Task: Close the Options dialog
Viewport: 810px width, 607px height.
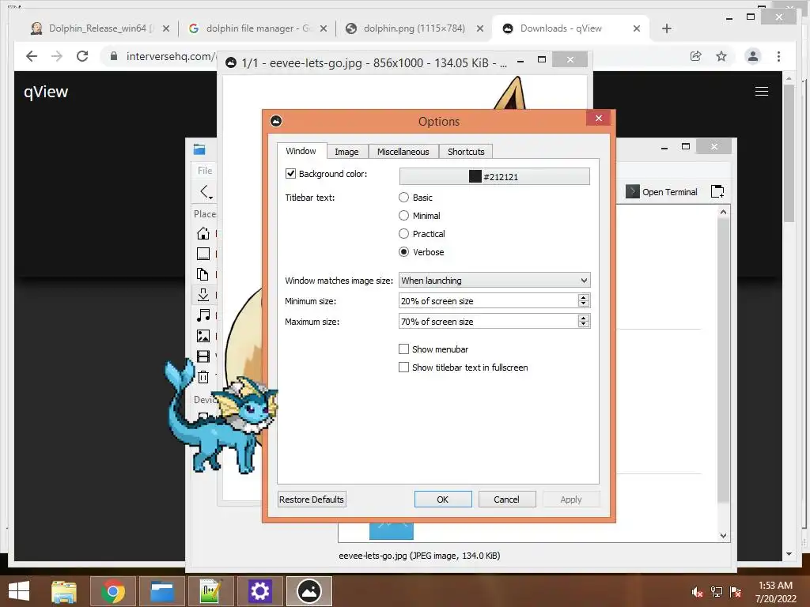Action: (x=599, y=119)
